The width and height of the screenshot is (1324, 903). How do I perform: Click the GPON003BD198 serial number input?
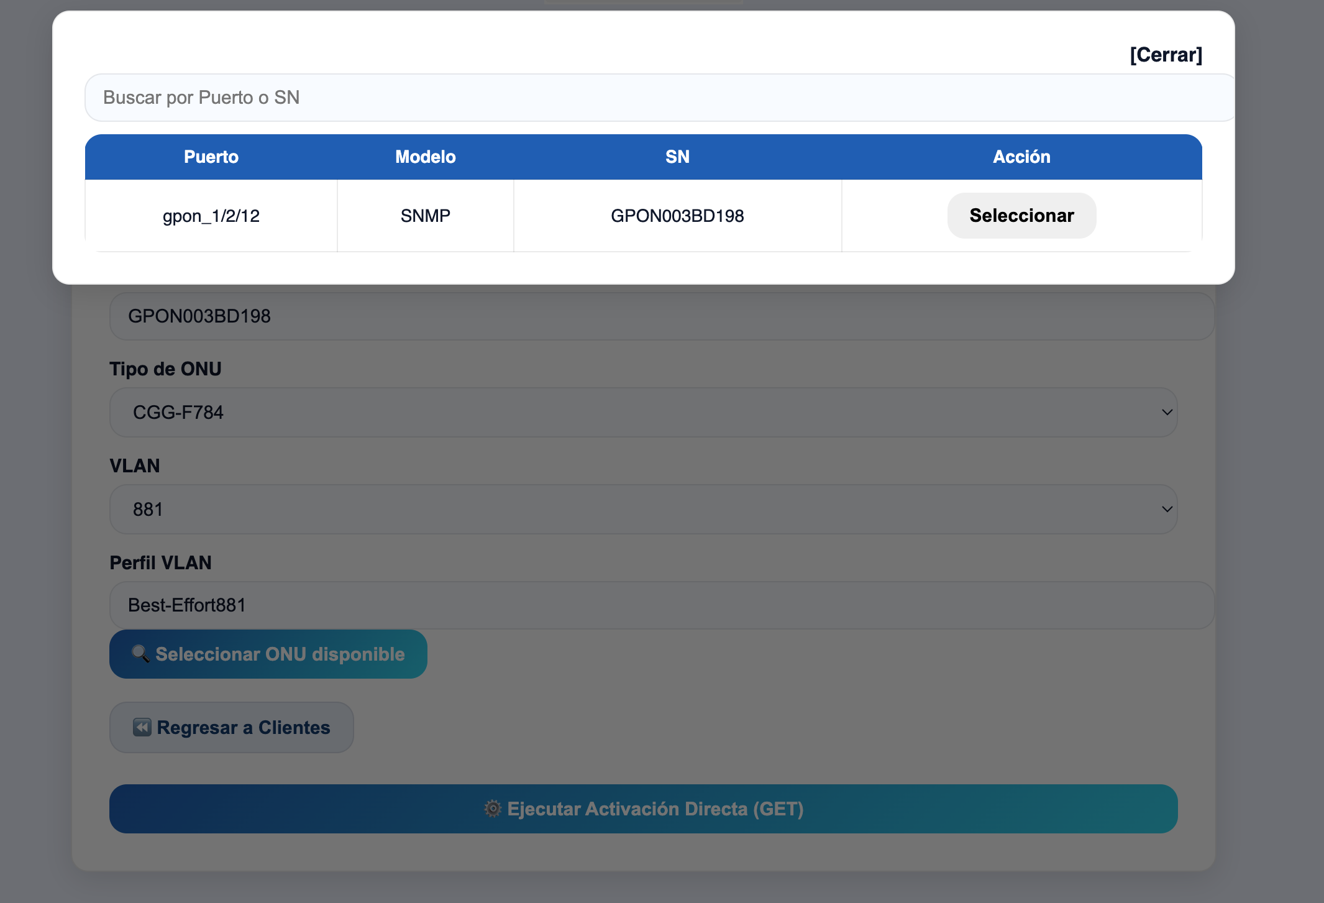pyautogui.click(x=662, y=316)
